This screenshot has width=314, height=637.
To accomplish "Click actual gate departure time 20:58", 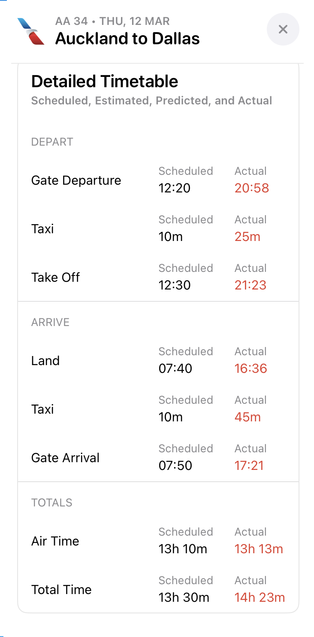I will [252, 188].
